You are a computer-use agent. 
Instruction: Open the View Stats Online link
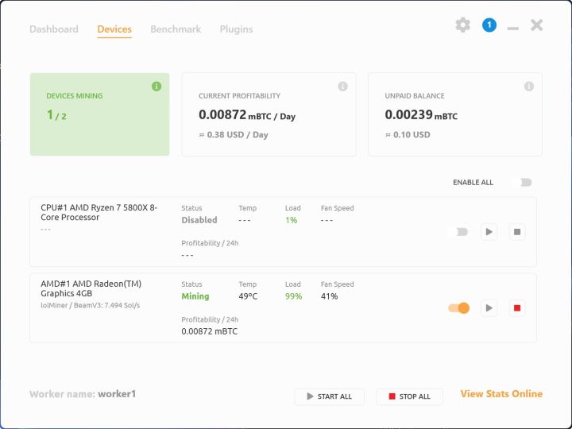click(x=501, y=394)
